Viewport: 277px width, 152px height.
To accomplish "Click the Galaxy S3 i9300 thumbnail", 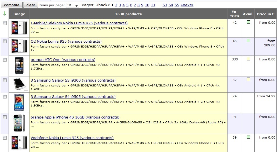I will [x=19, y=84].
